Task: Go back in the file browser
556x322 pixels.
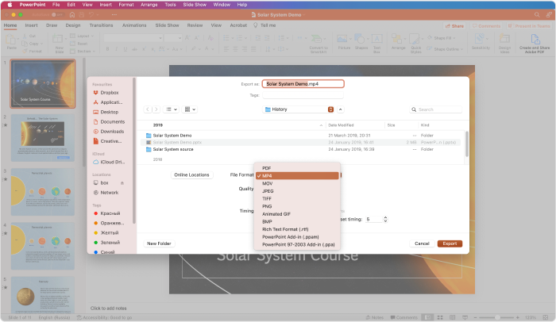Action: pos(148,109)
